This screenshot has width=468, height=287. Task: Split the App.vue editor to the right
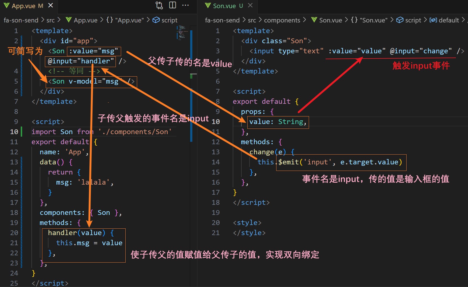(173, 5)
